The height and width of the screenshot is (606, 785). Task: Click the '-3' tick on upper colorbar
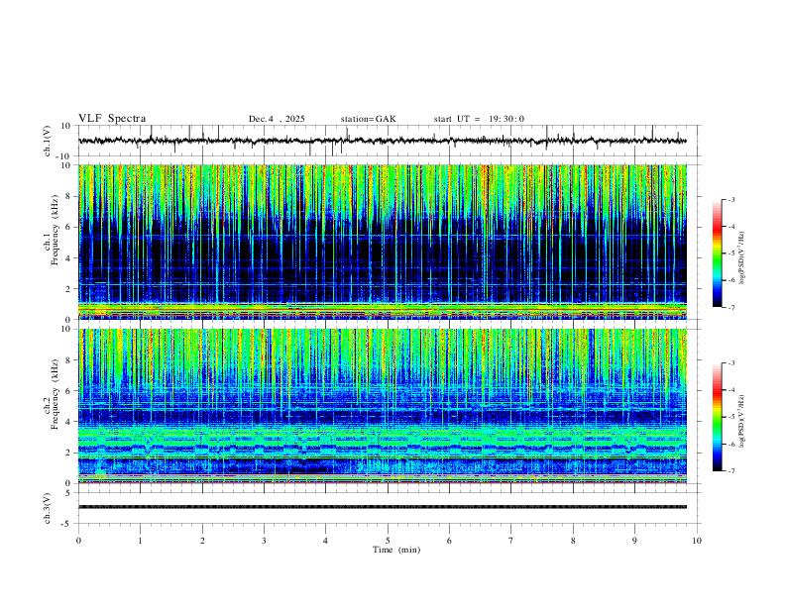[x=730, y=199]
